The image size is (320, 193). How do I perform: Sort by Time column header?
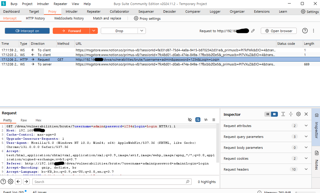pos(9,44)
